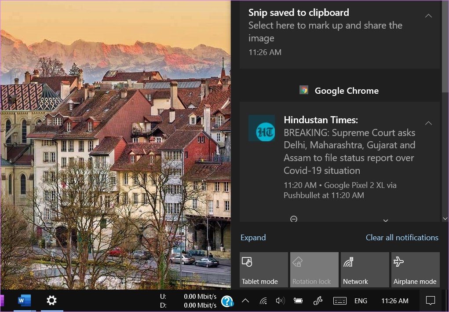Image resolution: width=449 pixels, height=312 pixels.
Task: Show hidden icons tray chevron
Action: [245, 301]
